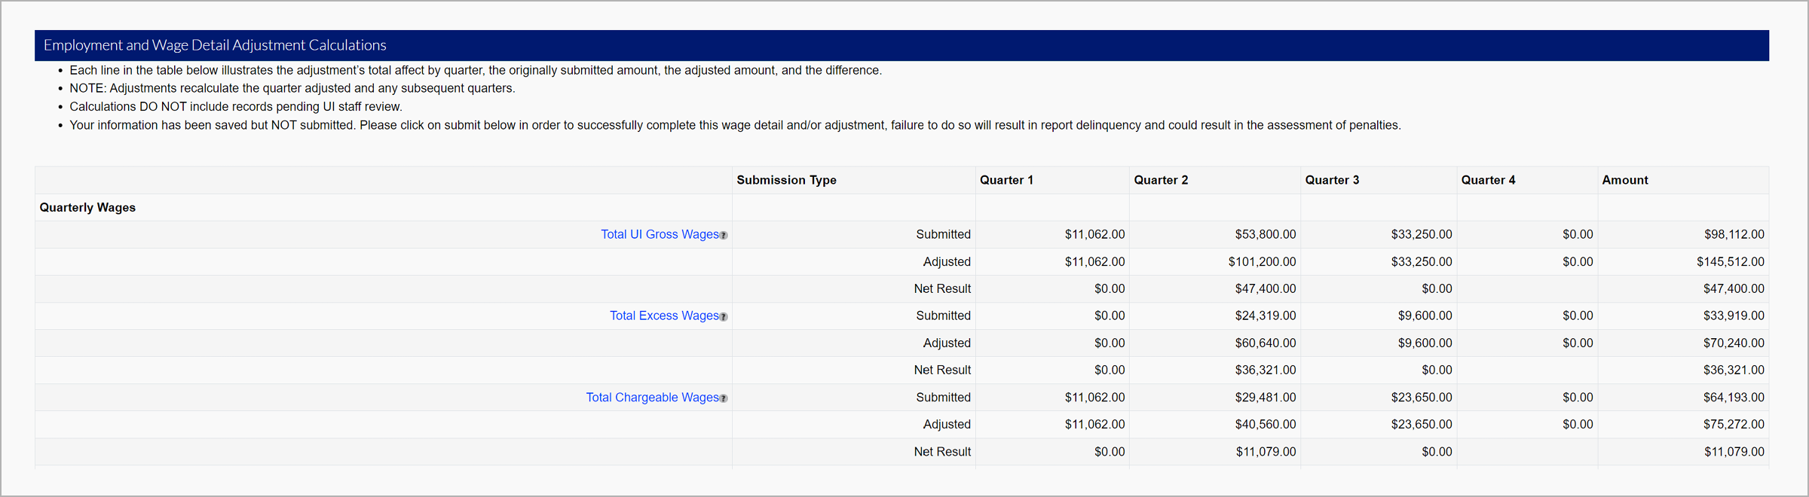Screen dimensions: 1809x497
Task: Open the Total Chargeable Wages link
Action: [652, 397]
